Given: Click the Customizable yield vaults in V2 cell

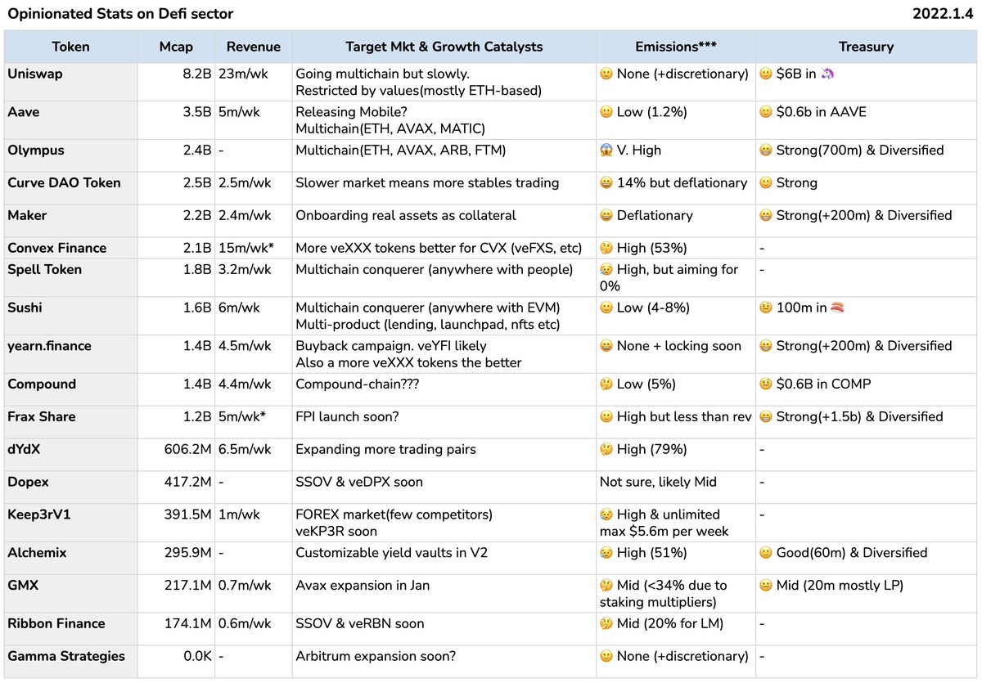Looking at the screenshot, I should click(444, 558).
